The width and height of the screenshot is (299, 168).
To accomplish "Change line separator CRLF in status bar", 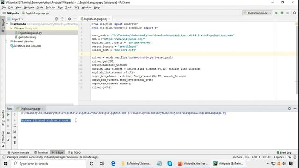I will coord(256,157).
